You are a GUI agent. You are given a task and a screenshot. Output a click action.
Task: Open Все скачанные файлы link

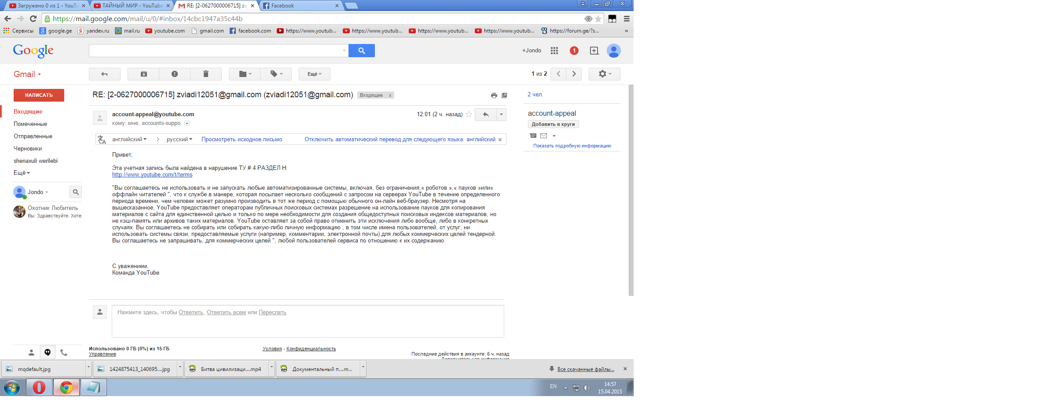pos(586,369)
